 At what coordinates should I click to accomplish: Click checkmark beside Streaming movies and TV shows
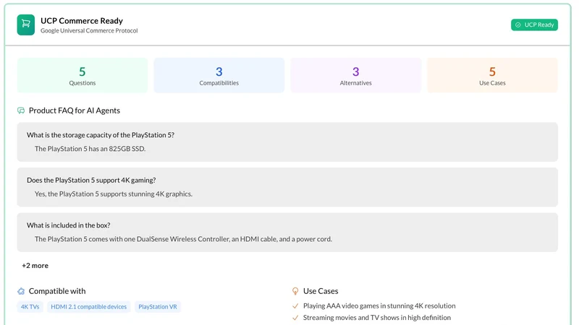(295, 318)
